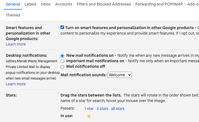The width and height of the screenshot is (199, 122).
Task: Switch to the Inbox settings tab
Action: tap(46, 4)
